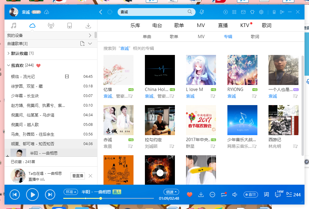Click the 真人 badge beside the song title

click(x=117, y=192)
